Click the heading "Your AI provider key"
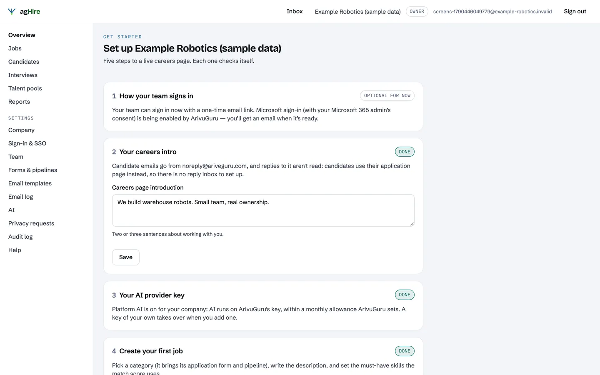This screenshot has height=375, width=600. pyautogui.click(x=152, y=295)
